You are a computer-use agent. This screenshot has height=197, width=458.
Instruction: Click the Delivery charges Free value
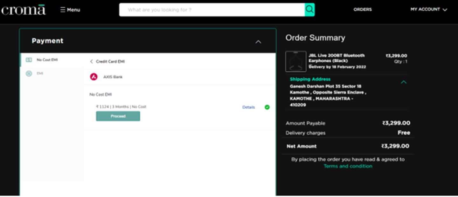(404, 133)
